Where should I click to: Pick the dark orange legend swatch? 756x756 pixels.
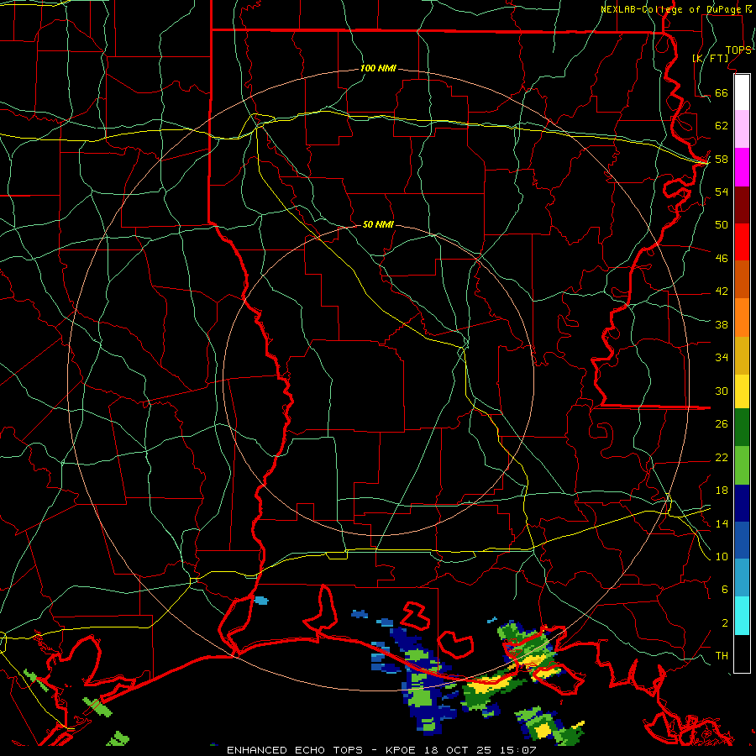742,279
